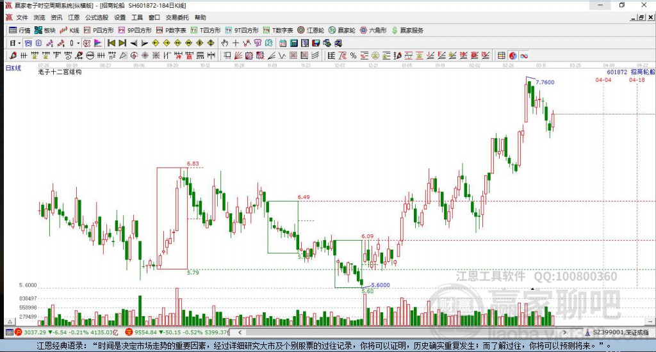The height and width of the screenshot is (352, 656).
Task: Click the circled 金 golden ratio icon
Action: [x=375, y=56]
